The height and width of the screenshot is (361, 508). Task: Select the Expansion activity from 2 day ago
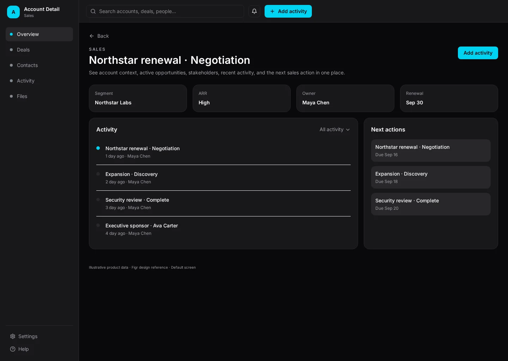[x=223, y=178]
